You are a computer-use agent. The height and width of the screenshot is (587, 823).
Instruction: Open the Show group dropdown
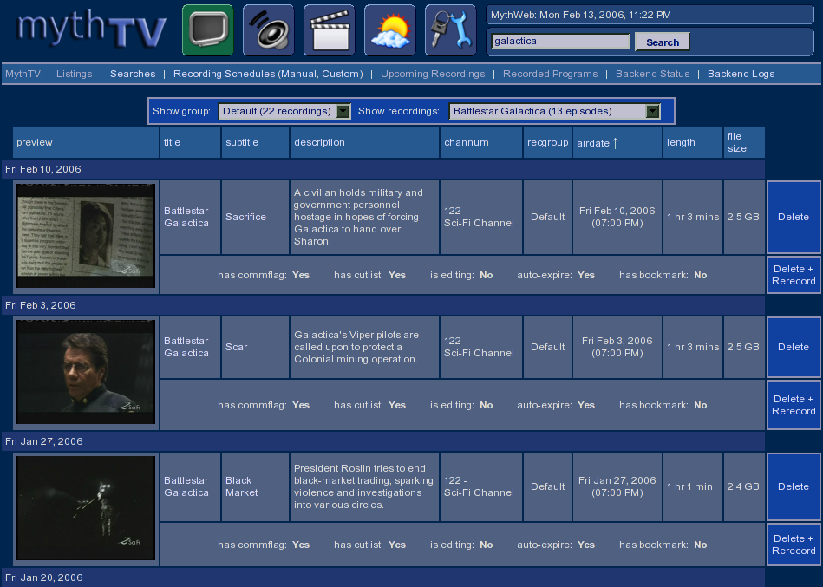click(x=284, y=111)
